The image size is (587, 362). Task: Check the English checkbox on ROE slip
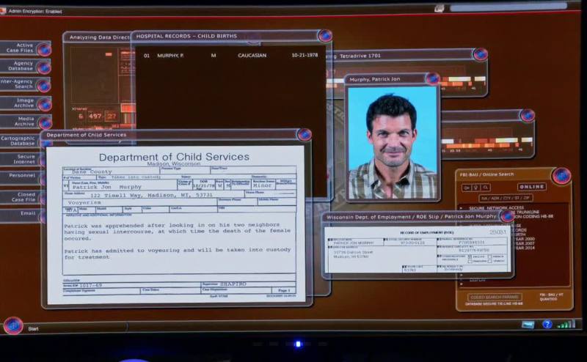[x=470, y=257]
